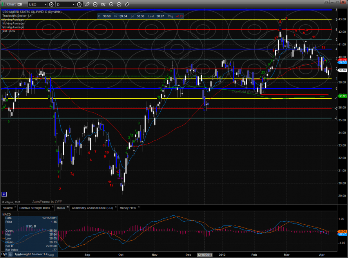
Task: Open the Commodity Channel Index (CCI) tab
Action: point(93,208)
